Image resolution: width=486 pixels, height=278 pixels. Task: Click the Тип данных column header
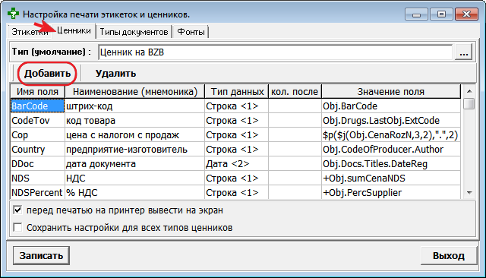[237, 92]
